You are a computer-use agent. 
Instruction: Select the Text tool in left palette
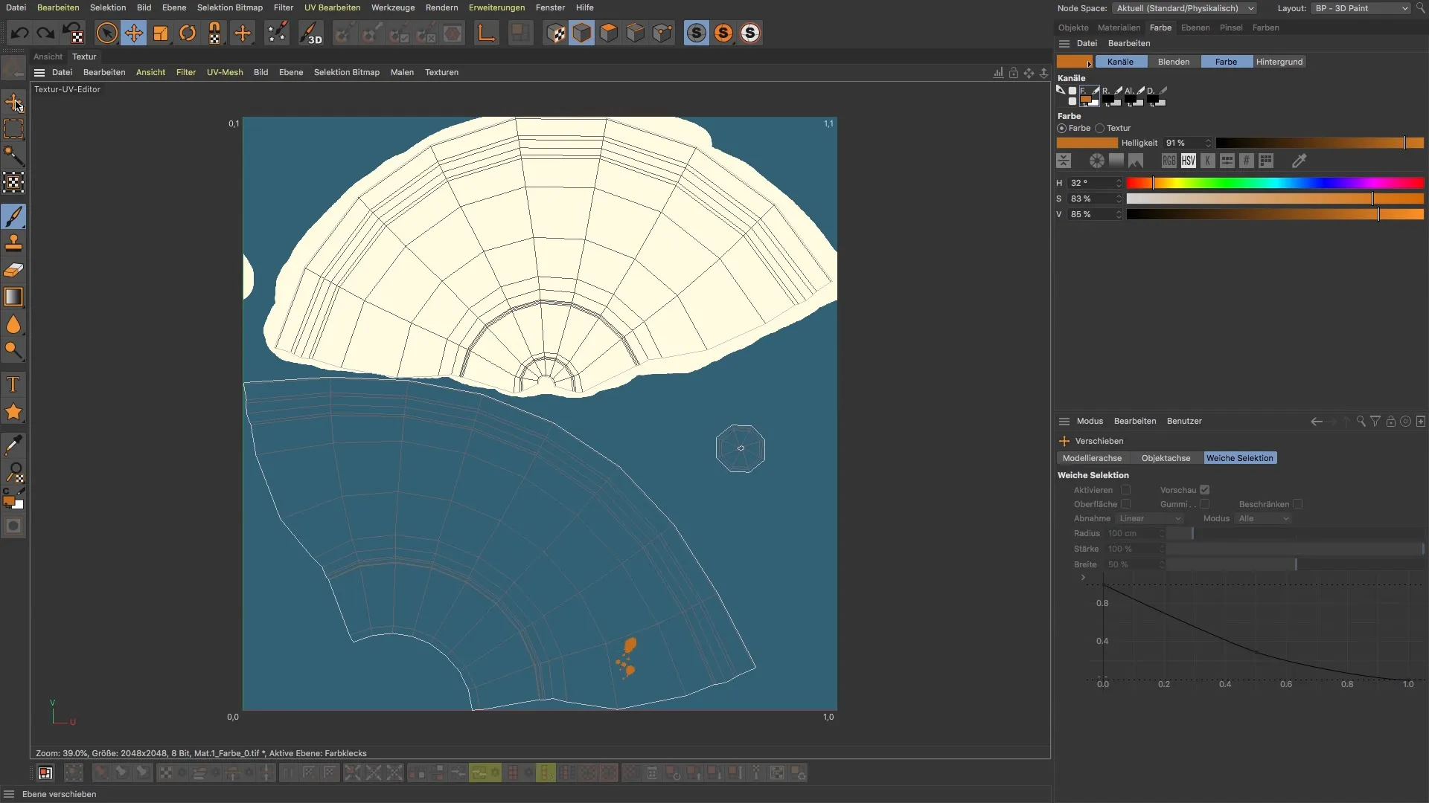(x=13, y=384)
